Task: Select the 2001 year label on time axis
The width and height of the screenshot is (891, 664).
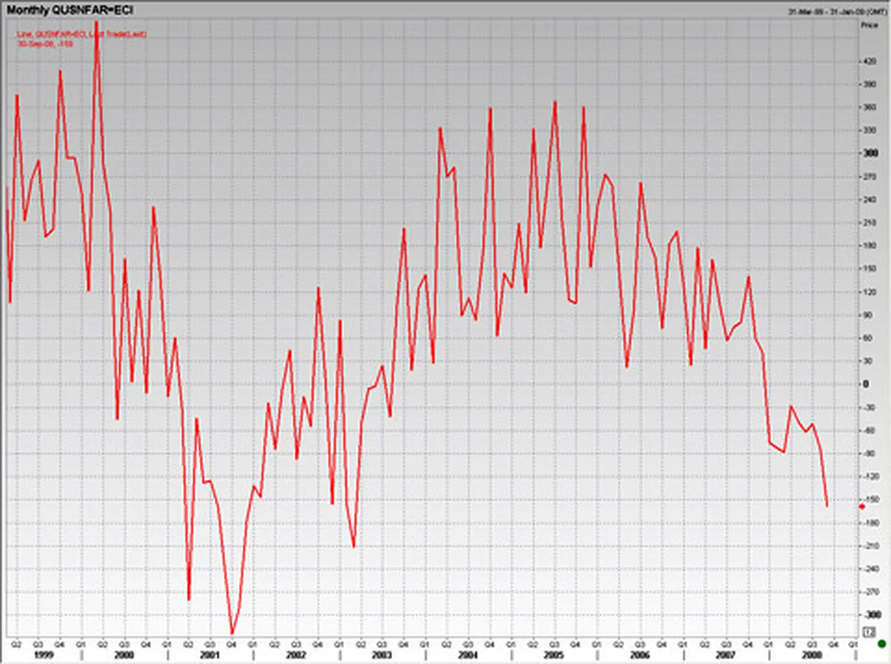Action: coord(209,655)
